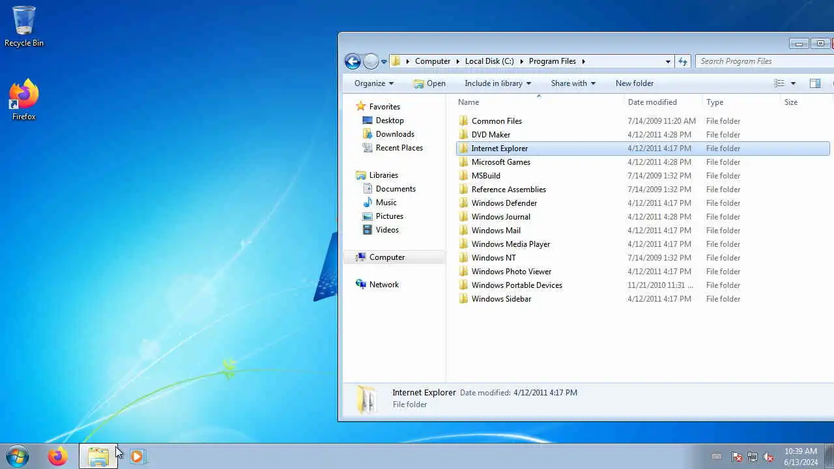Click the Windows Sidebar folder icon
Image resolution: width=834 pixels, height=469 pixels.
tap(463, 299)
